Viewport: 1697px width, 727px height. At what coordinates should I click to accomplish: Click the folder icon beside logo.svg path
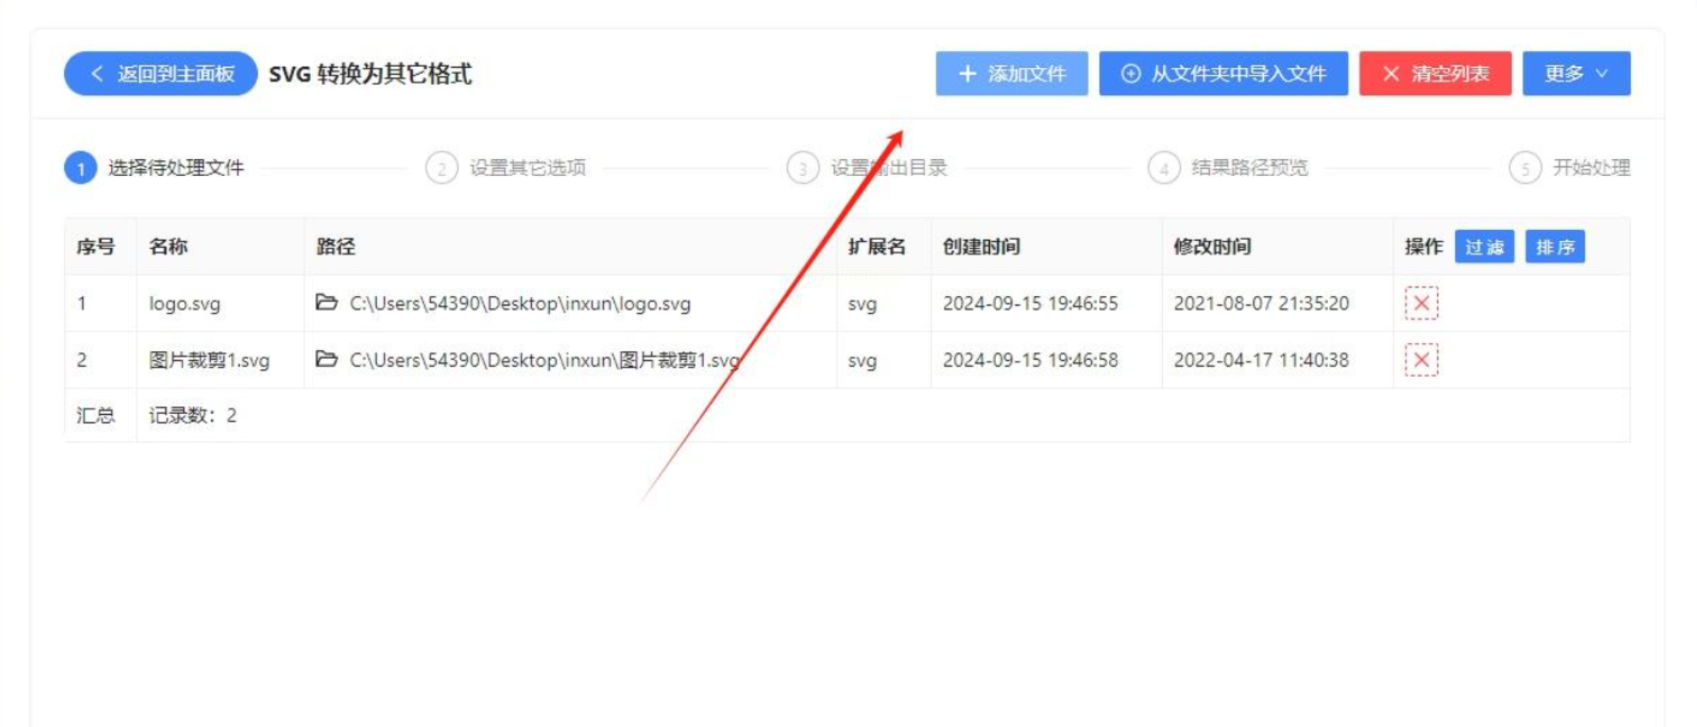tap(326, 302)
